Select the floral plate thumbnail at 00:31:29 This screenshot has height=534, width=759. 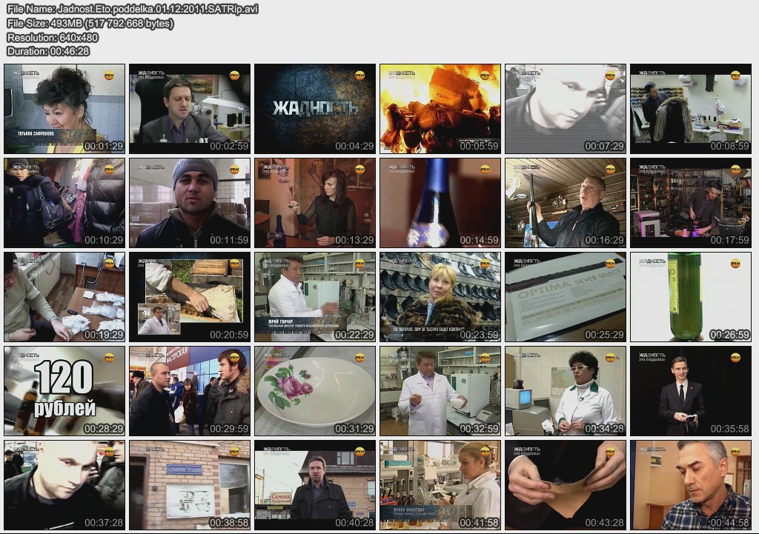(315, 391)
